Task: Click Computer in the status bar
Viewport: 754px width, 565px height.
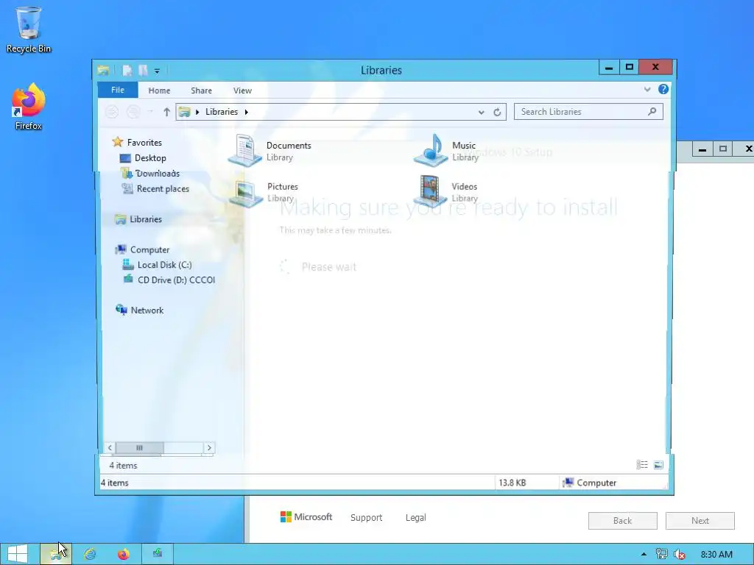Action: (590, 483)
